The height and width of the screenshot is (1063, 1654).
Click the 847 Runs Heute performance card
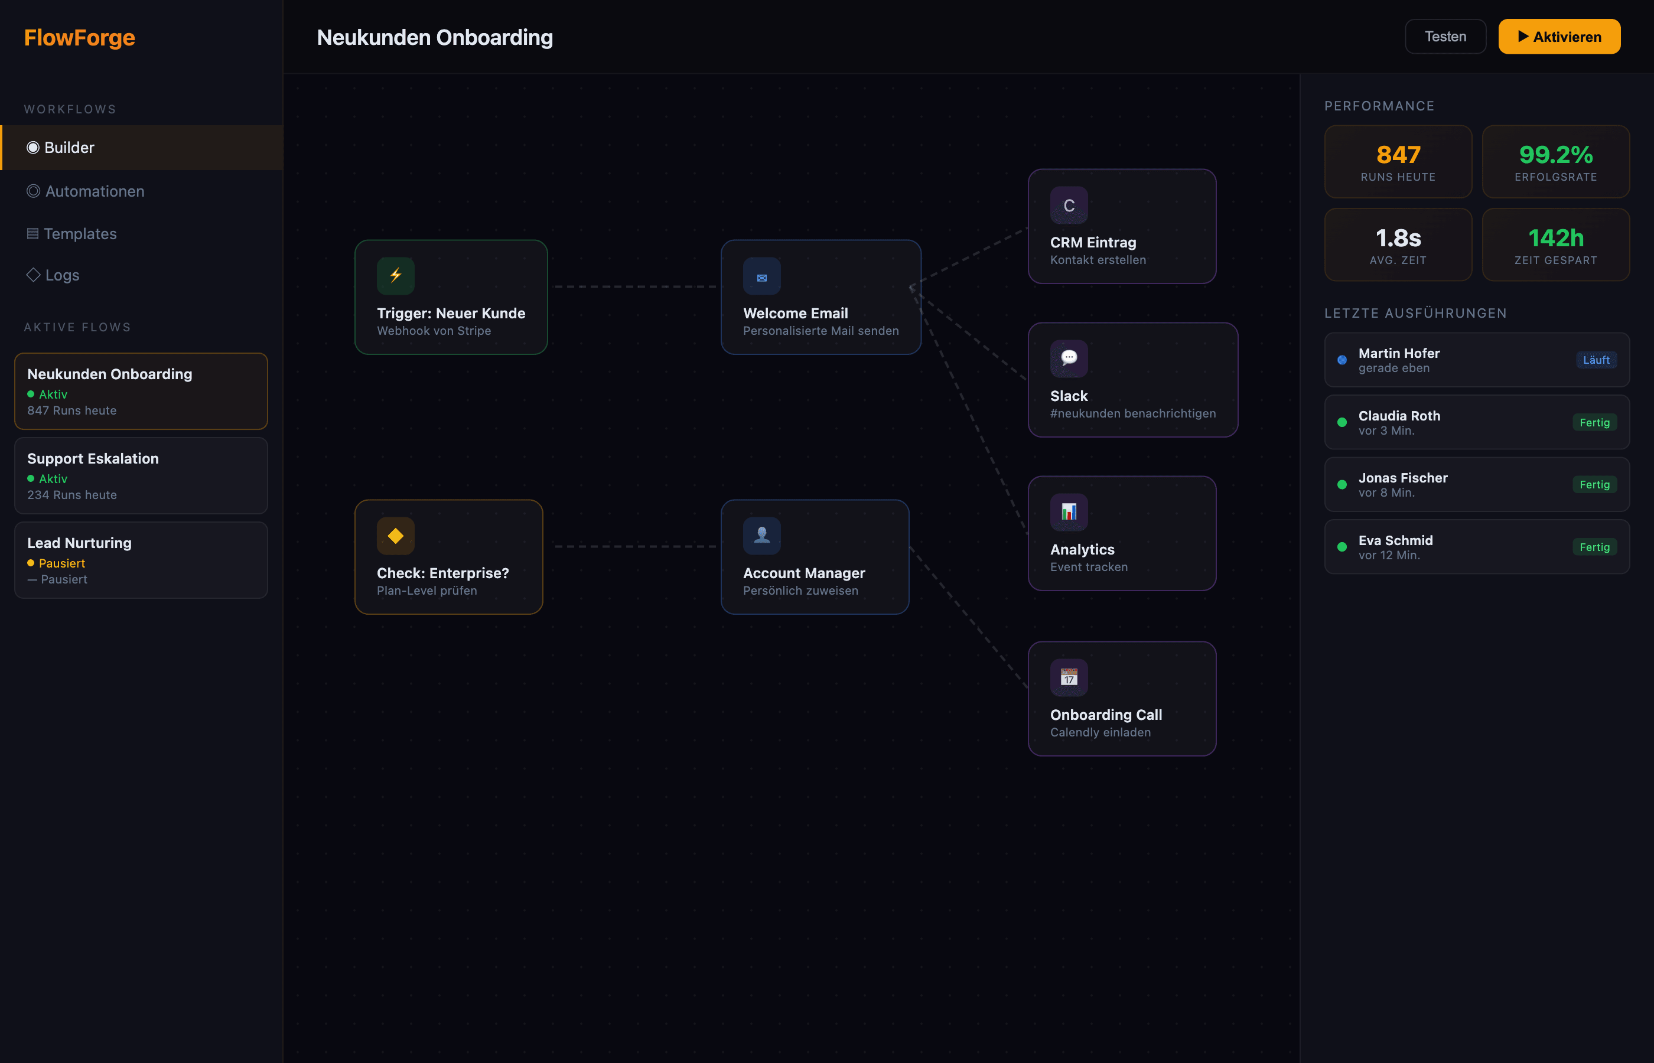point(1398,162)
